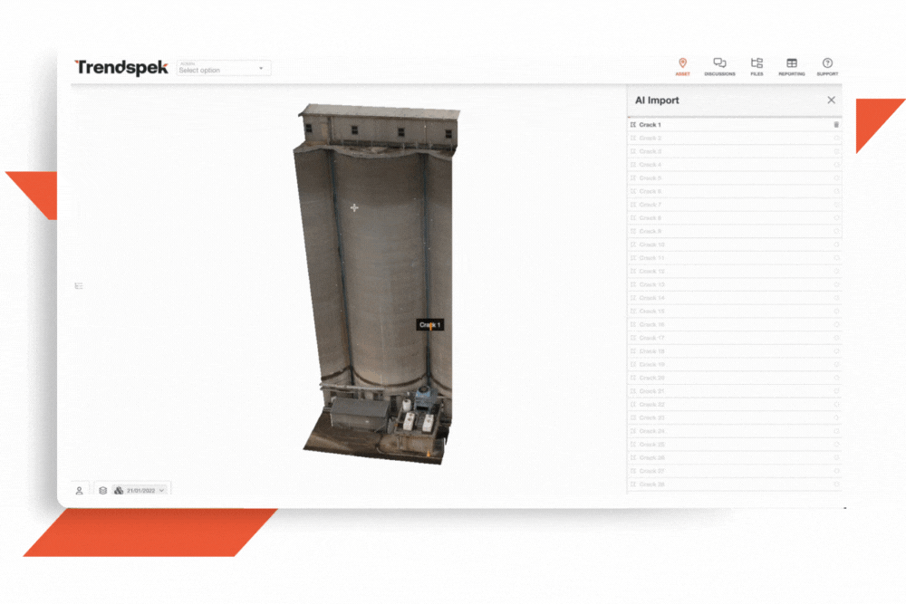Open the stacked layers icon in bottom toolbar

click(x=103, y=490)
